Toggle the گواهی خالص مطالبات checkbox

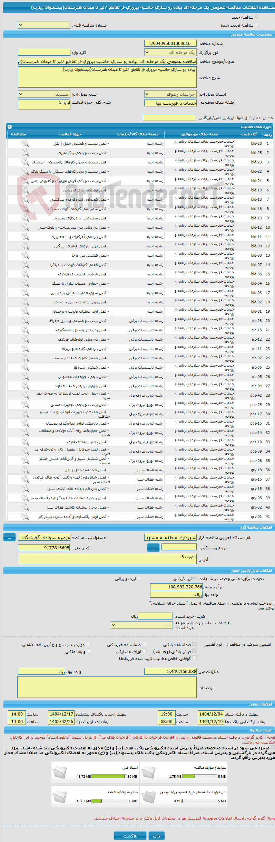point(195,658)
